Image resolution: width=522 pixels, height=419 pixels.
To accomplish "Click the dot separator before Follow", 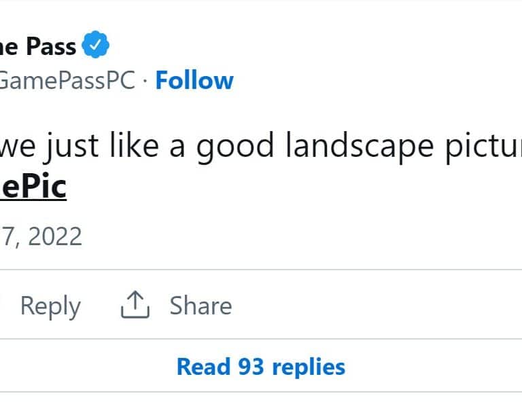I will [x=145, y=81].
